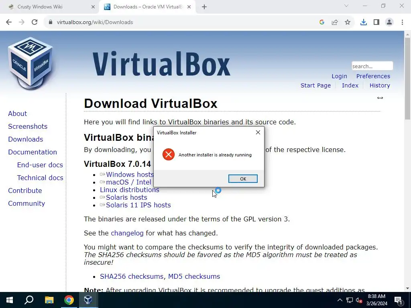Open the muted volume tray icon

pyautogui.click(x=359, y=300)
